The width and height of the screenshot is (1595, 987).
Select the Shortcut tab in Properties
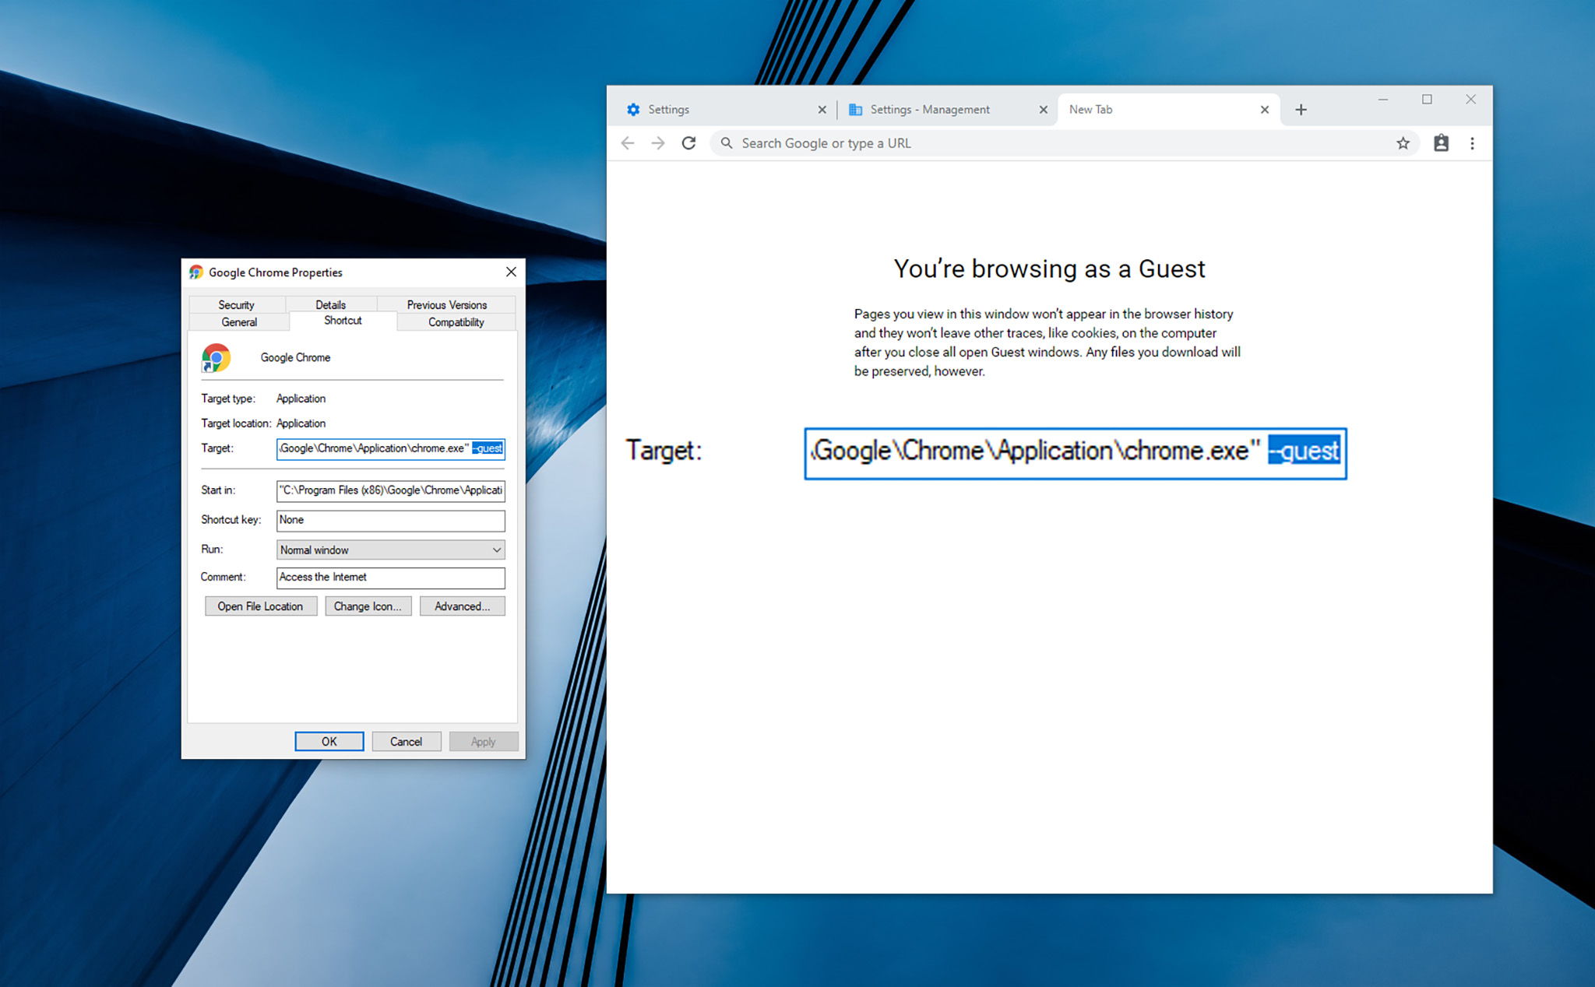[343, 321]
